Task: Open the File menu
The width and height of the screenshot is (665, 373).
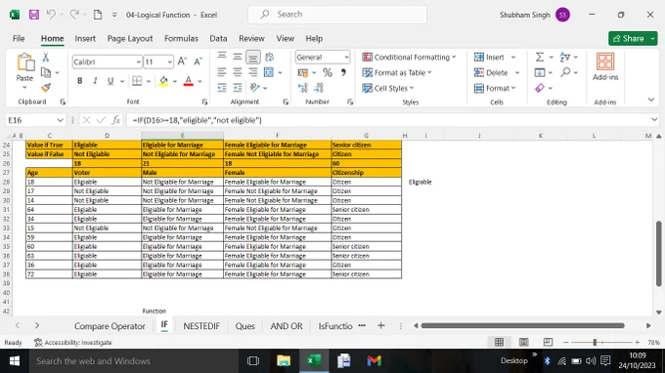Action: [x=19, y=38]
